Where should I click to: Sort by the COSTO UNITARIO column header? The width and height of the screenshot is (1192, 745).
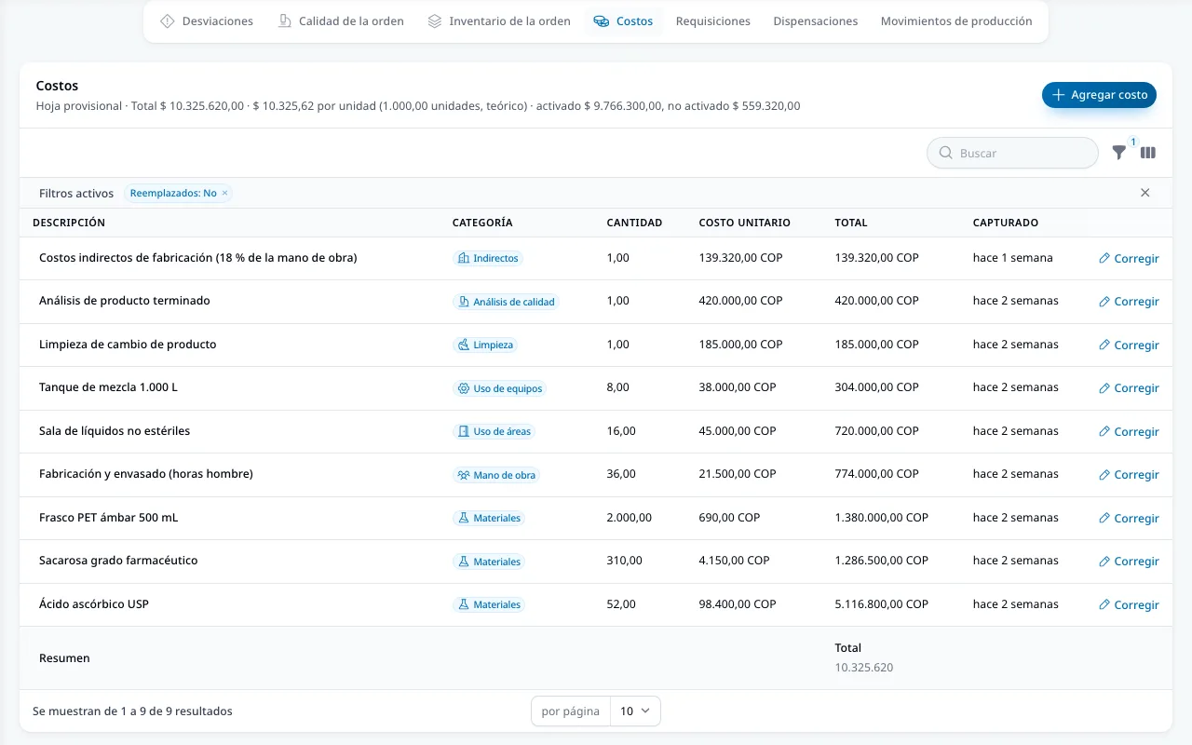744,223
